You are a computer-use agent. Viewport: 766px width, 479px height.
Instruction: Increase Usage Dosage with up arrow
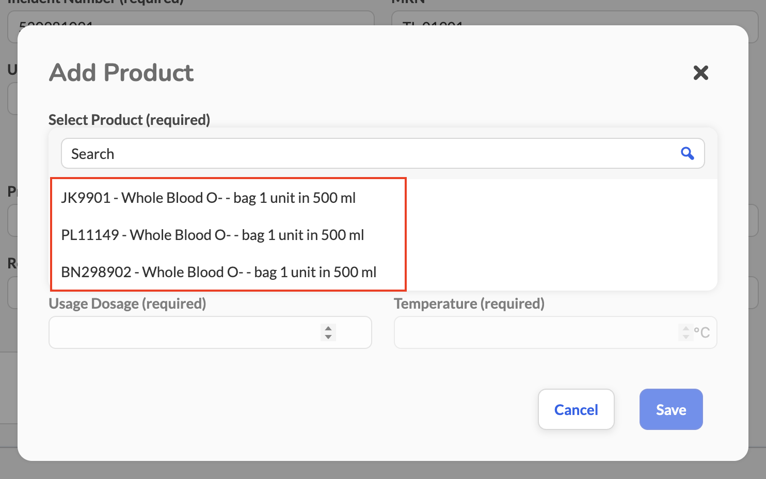(x=328, y=328)
